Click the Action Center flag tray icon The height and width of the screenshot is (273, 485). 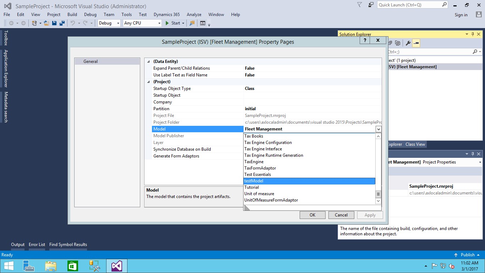[434, 266]
